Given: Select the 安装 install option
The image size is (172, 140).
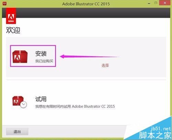Looking at the screenshot, I should coord(41,54).
